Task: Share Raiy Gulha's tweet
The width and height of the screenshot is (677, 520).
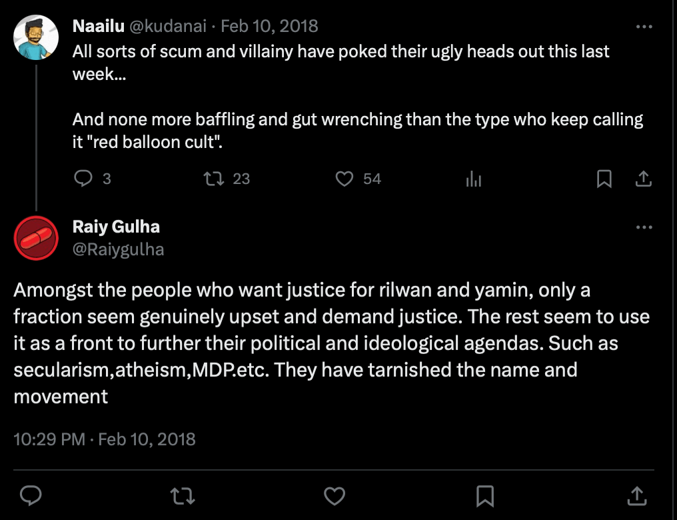Action: point(637,495)
